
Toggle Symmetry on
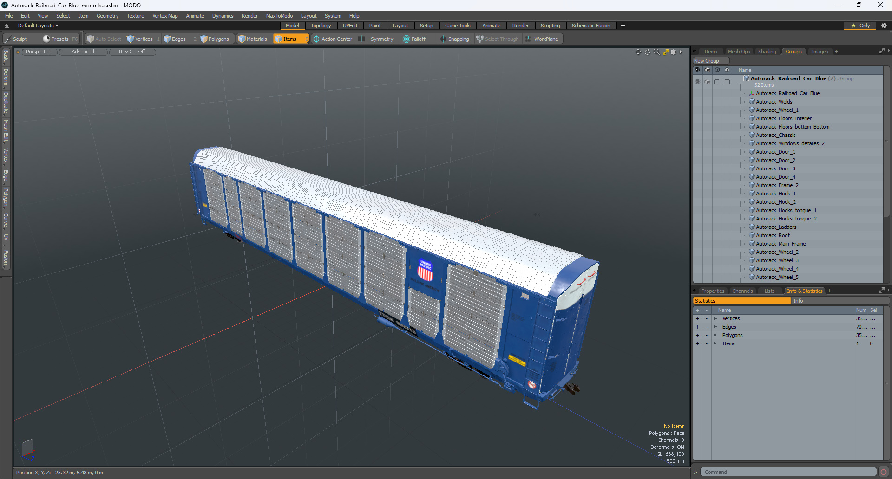376,39
